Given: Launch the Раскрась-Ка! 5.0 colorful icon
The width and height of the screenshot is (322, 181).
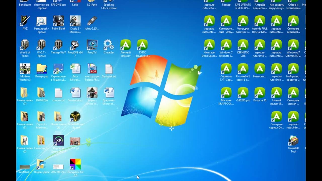Looking at the screenshot, I should click(x=75, y=164).
